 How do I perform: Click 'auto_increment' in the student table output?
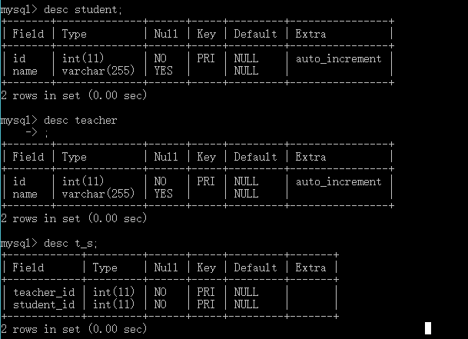coord(338,58)
